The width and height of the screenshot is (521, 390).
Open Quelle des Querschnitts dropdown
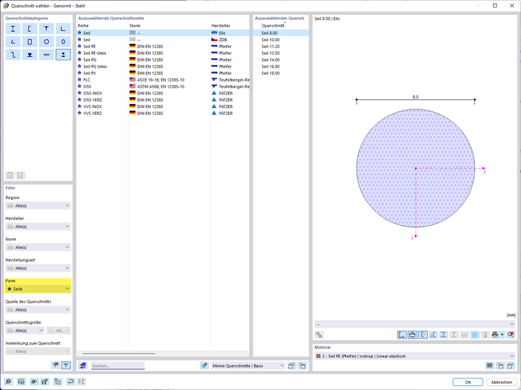pyautogui.click(x=38, y=310)
